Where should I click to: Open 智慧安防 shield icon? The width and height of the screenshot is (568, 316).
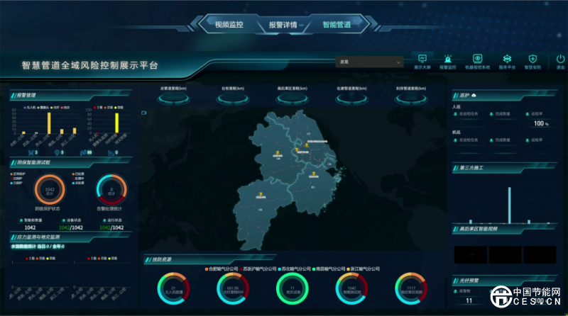[x=532, y=59]
